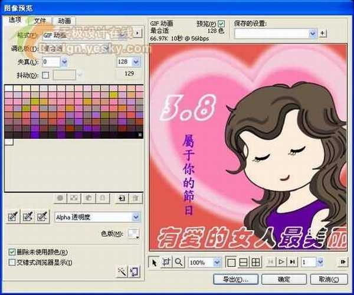Click the arrow button right of format field

[137, 33]
